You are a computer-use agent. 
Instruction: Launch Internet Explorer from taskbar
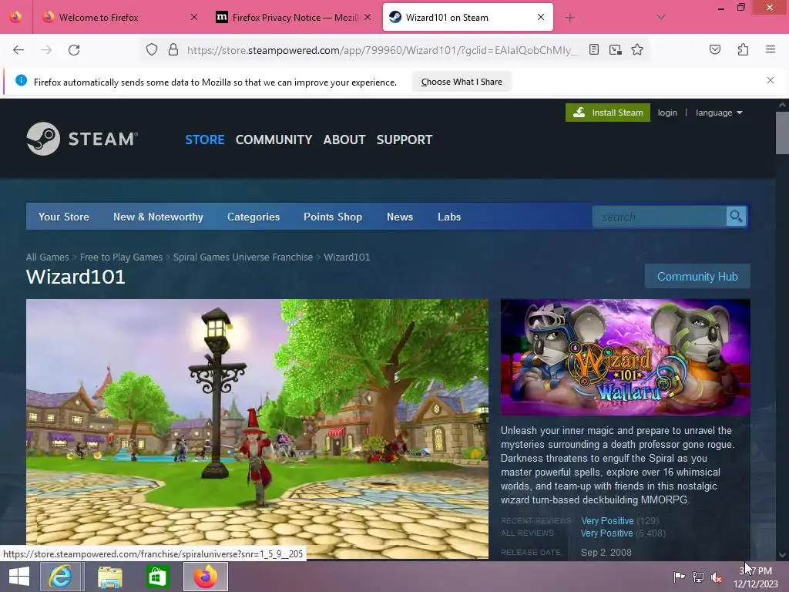point(60,577)
